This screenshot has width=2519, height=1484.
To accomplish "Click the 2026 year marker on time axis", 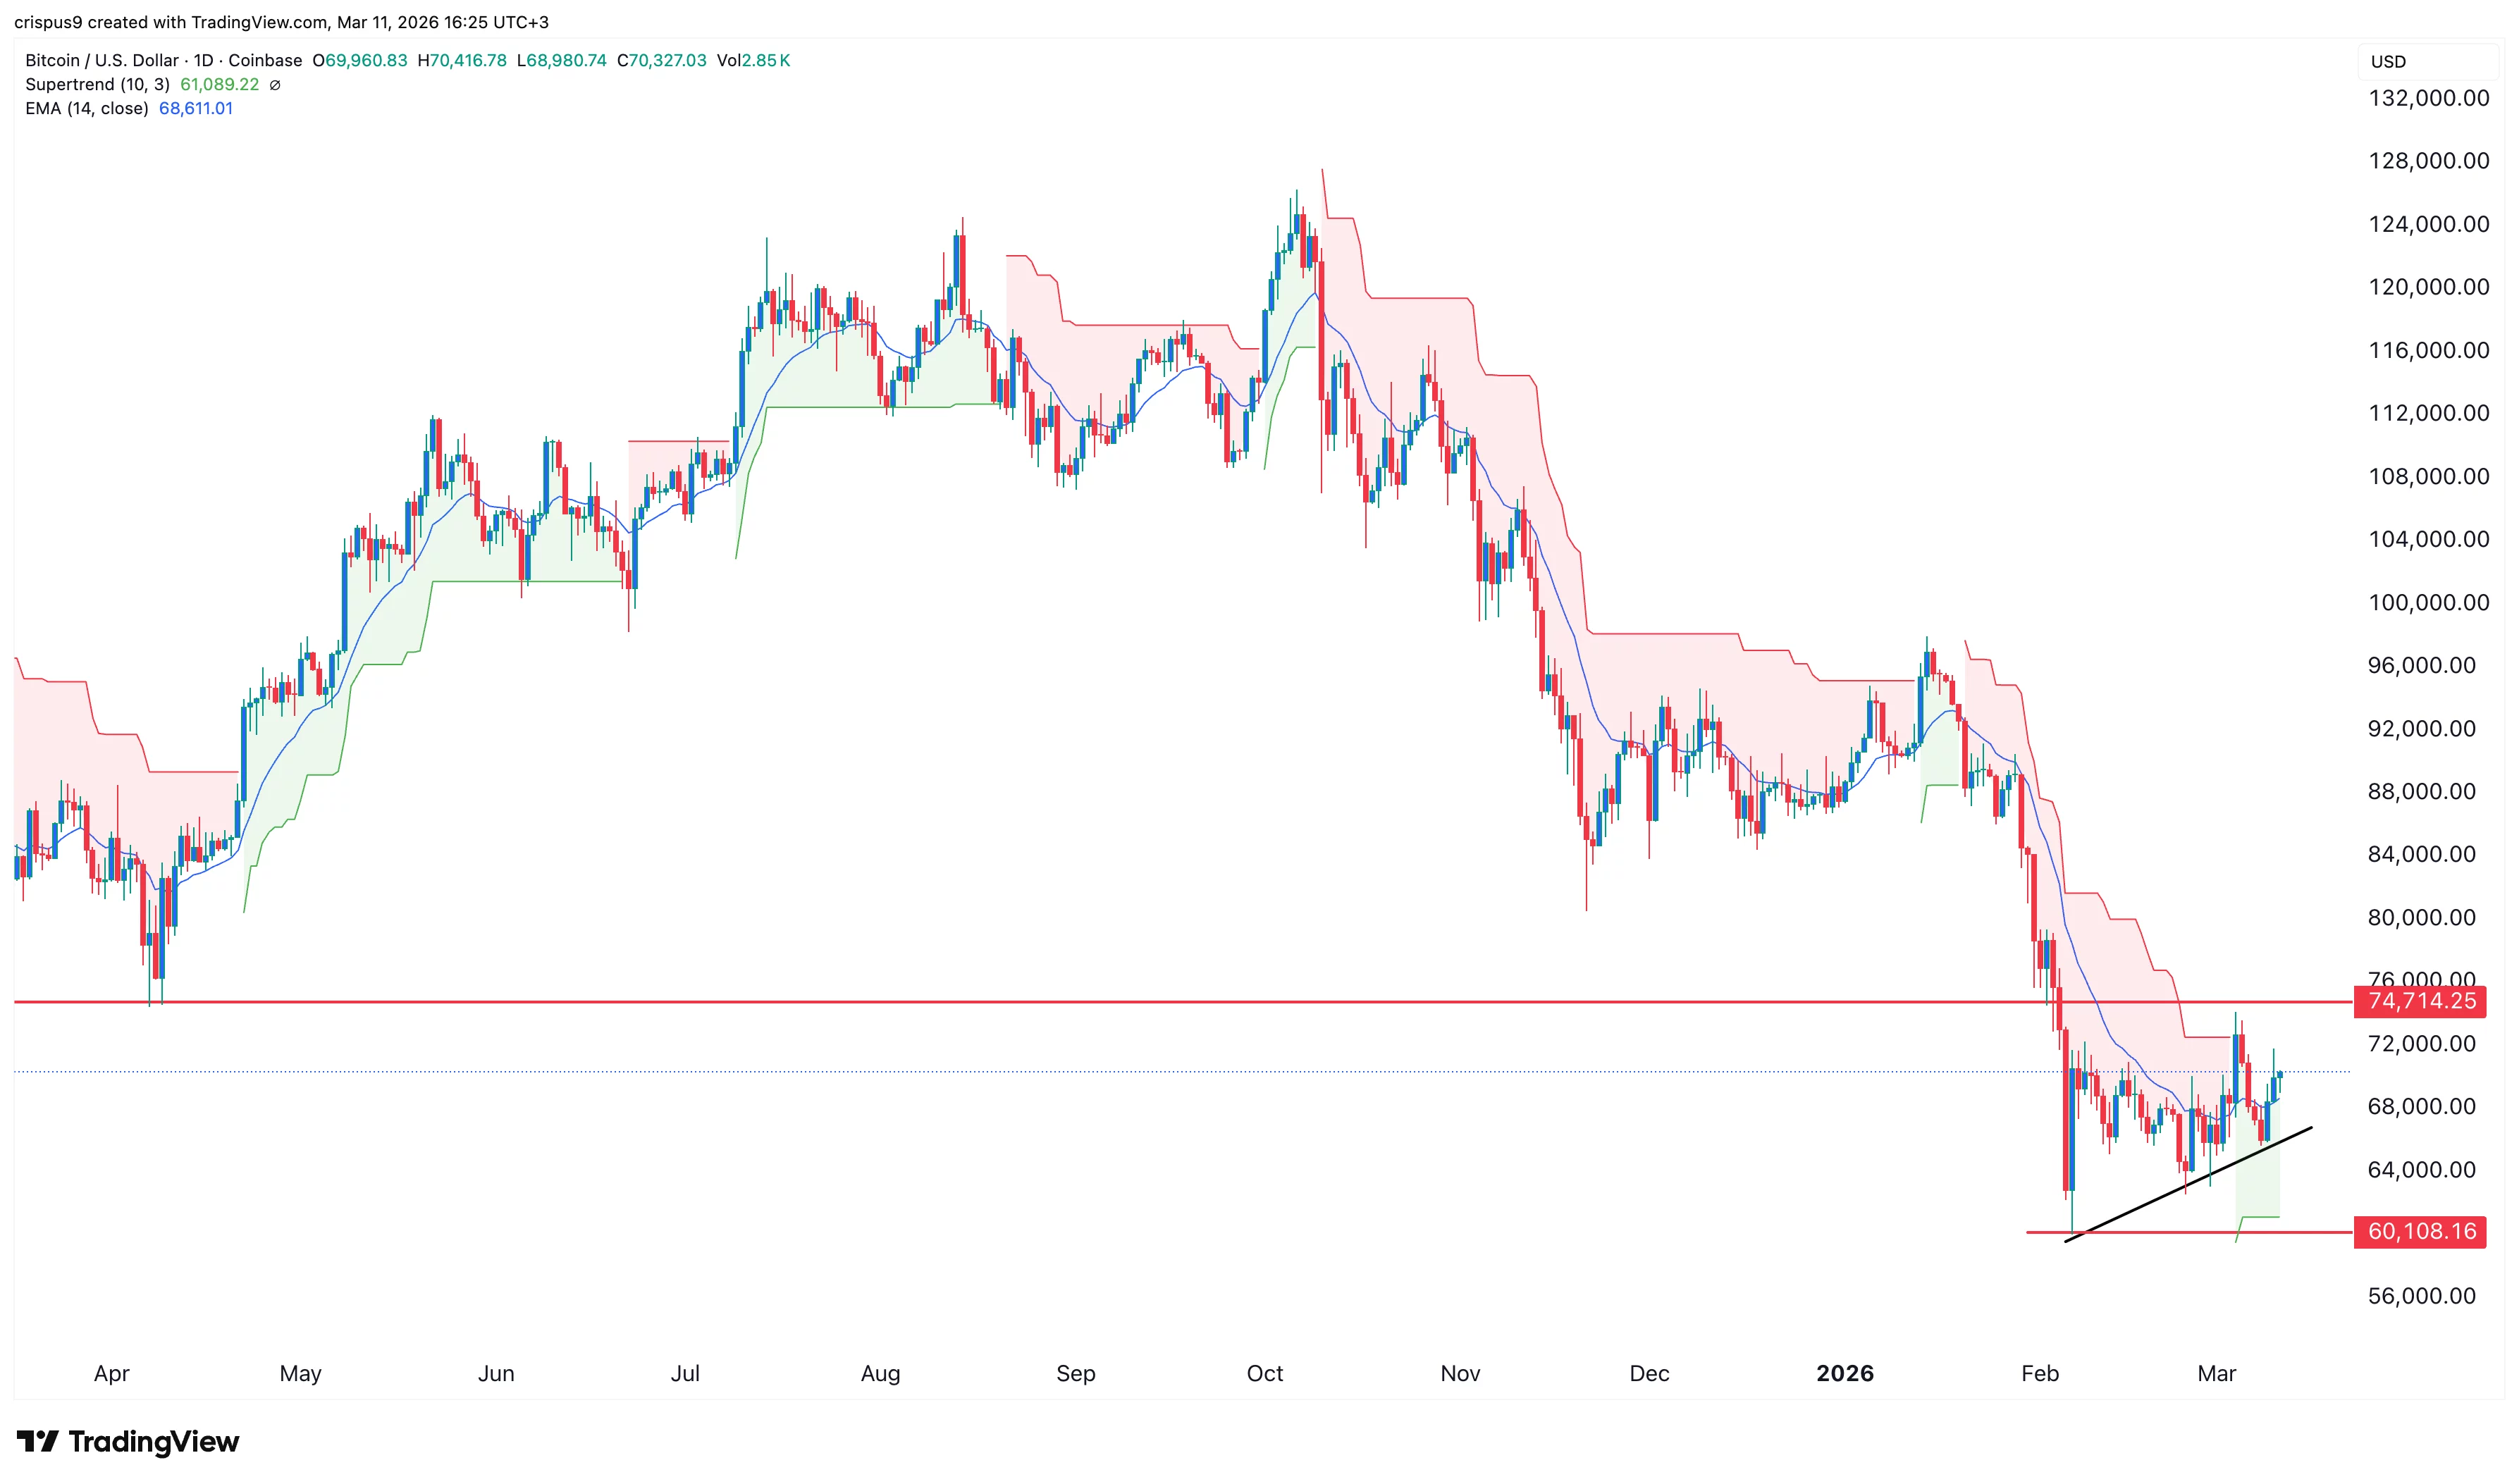I will pyautogui.click(x=1844, y=1373).
